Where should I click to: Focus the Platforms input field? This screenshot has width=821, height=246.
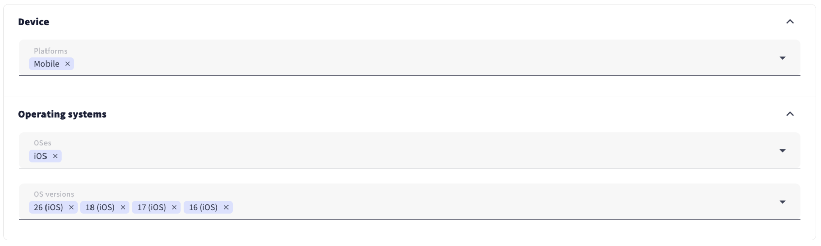pyautogui.click(x=404, y=64)
